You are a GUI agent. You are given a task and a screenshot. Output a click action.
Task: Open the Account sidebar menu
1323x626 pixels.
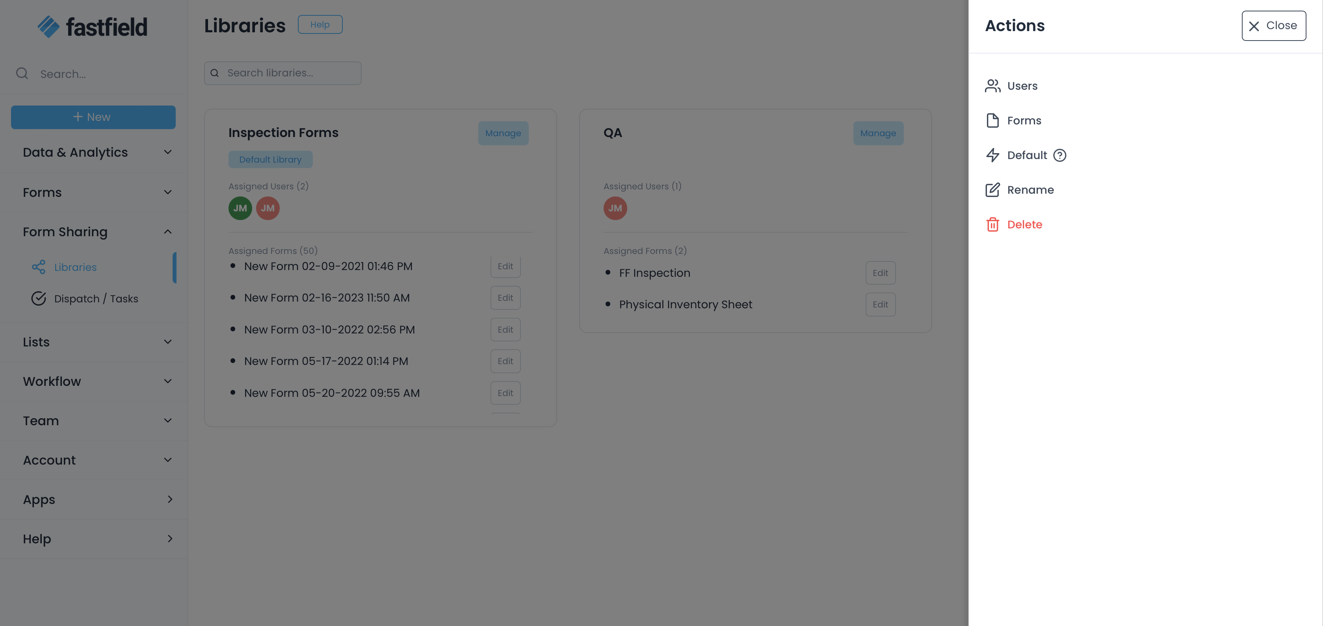pyautogui.click(x=167, y=460)
